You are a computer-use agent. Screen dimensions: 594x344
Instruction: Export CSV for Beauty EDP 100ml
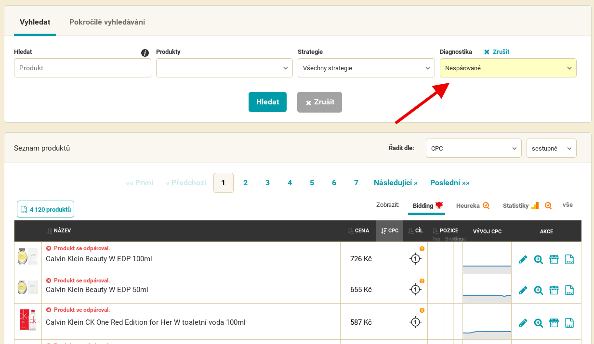tap(569, 260)
